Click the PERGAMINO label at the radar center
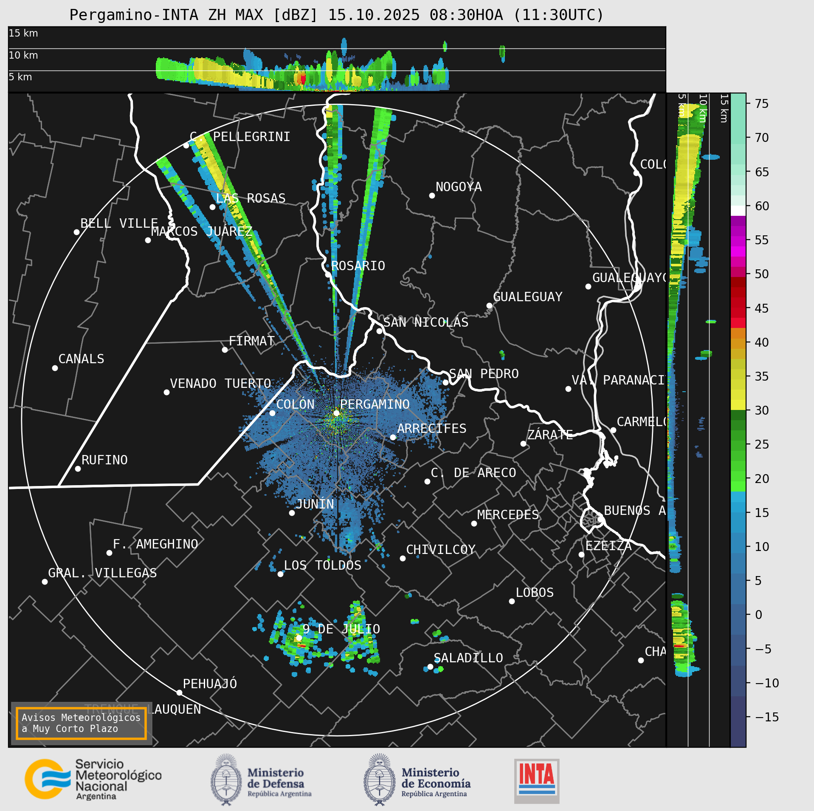 coord(375,404)
